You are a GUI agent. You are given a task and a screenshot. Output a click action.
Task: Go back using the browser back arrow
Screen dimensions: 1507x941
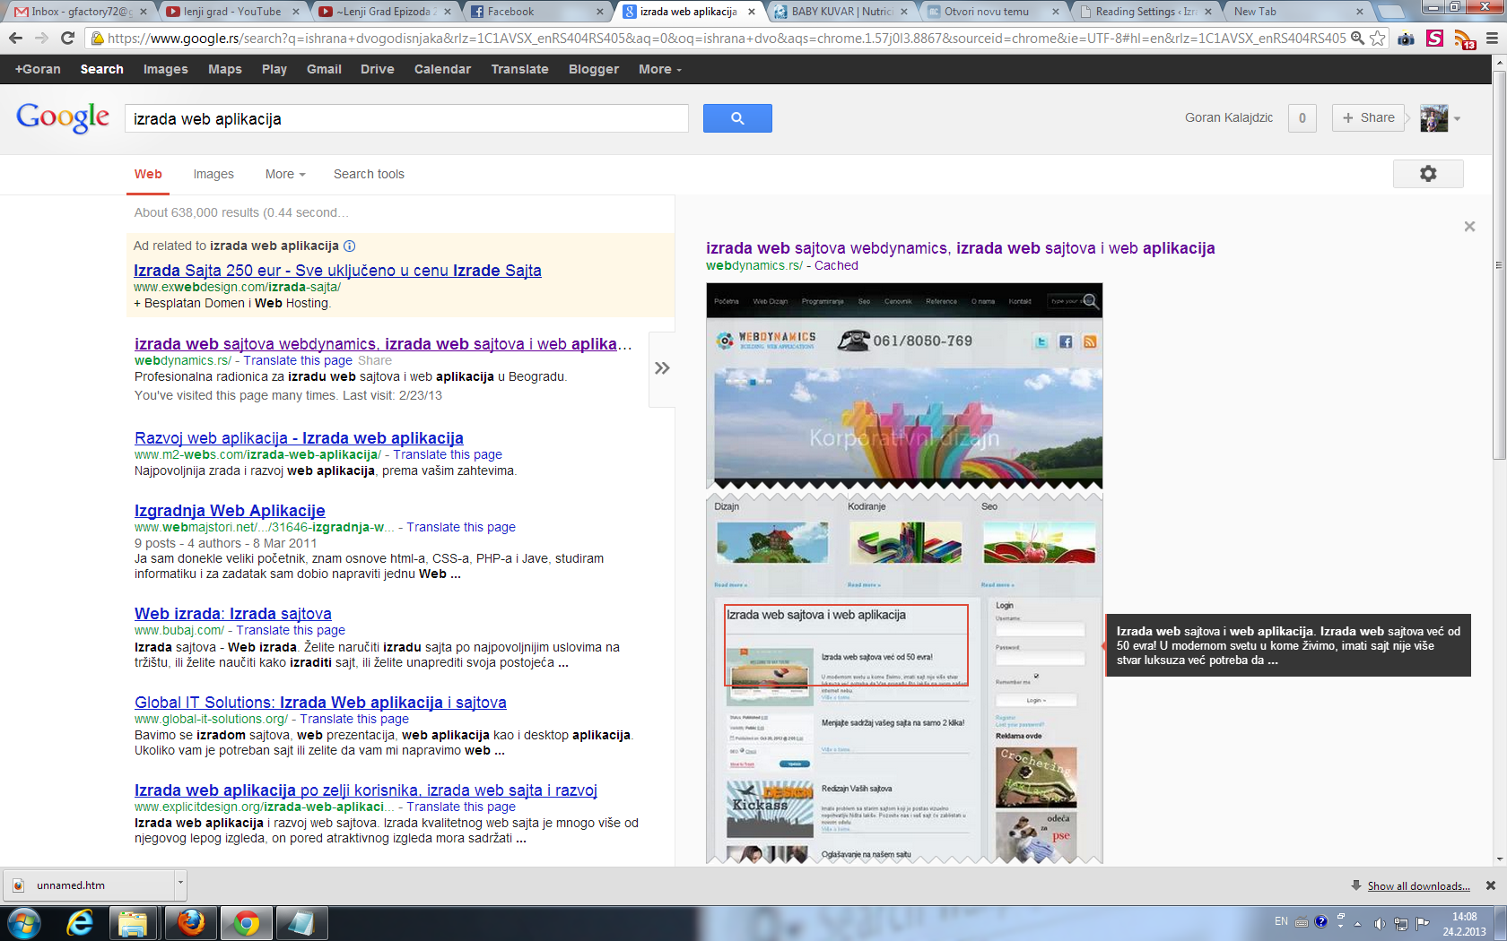coord(15,39)
